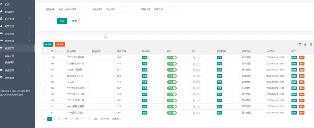Enable the 热门 switch for video ID 99
This screenshot has width=314, height=128.
click(196, 64)
